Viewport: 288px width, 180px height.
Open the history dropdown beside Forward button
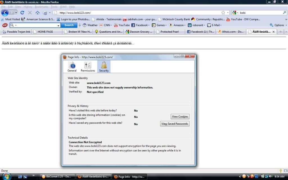[x=16, y=13]
